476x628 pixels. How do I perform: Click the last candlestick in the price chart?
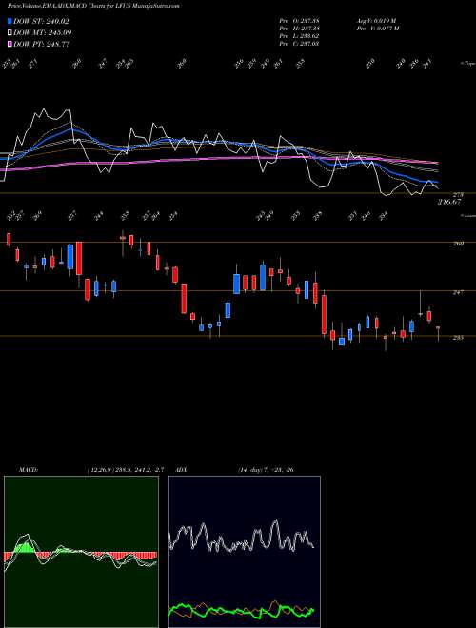click(x=438, y=334)
